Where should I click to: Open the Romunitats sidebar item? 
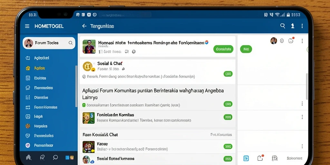[x=44, y=145]
